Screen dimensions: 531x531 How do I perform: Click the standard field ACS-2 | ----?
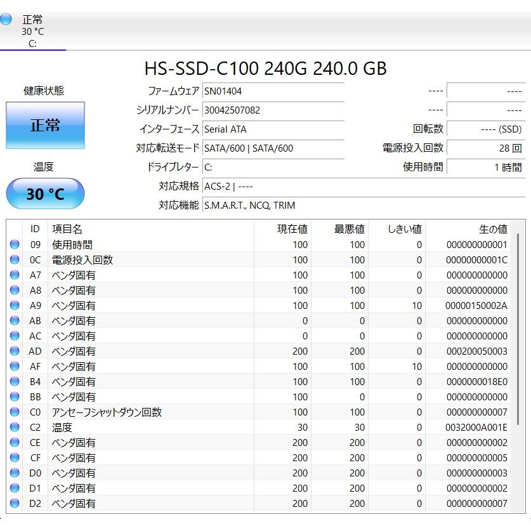(x=364, y=187)
